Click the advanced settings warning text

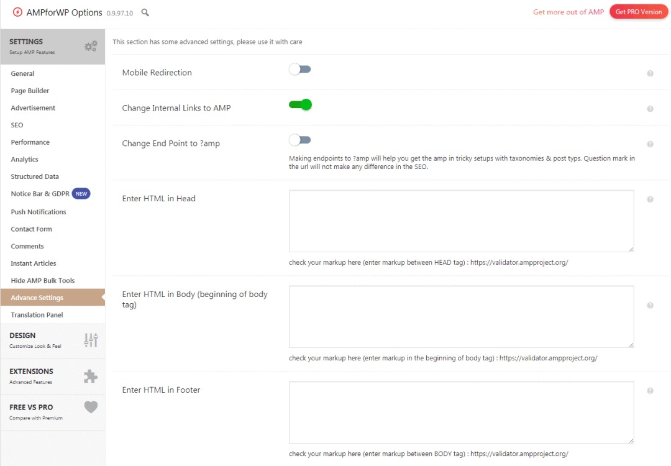pos(208,42)
